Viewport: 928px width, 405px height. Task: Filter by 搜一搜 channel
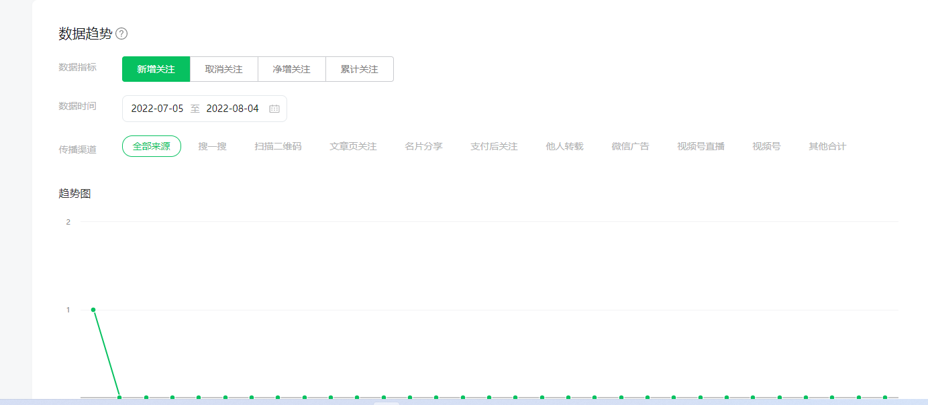(x=213, y=146)
